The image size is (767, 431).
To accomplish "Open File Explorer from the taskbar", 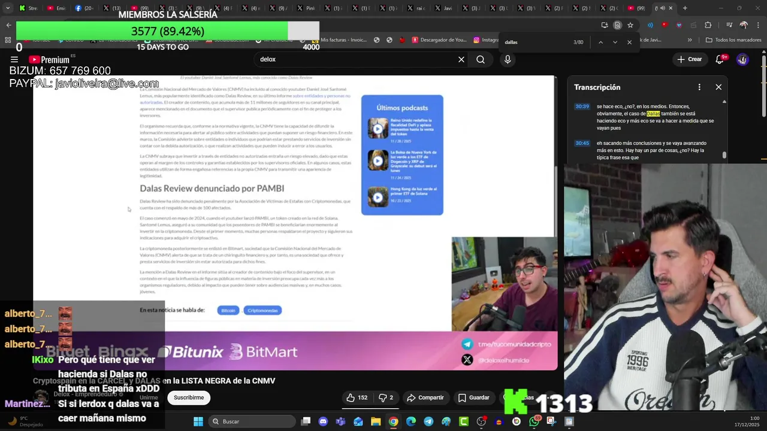I will 376,421.
